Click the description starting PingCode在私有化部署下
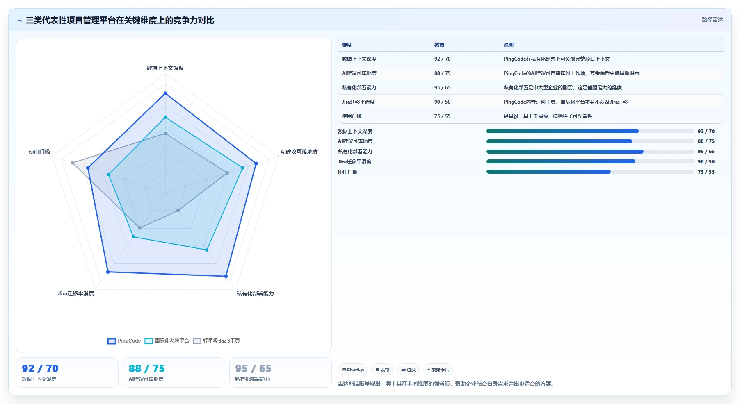The width and height of the screenshot is (740, 404). [557, 59]
